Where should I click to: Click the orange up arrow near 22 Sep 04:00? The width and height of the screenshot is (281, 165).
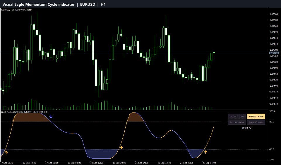click(x=205, y=152)
